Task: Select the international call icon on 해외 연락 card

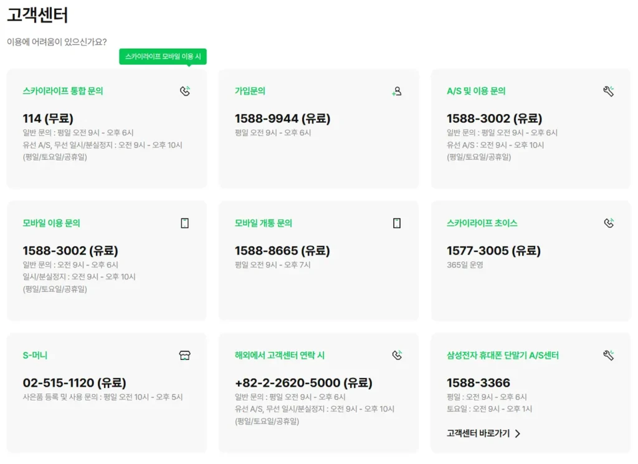Action: [x=397, y=355]
